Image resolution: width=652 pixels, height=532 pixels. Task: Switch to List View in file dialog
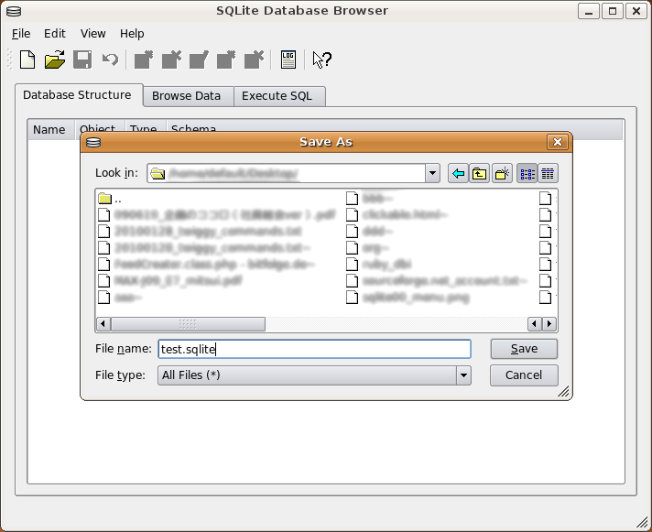tap(527, 173)
